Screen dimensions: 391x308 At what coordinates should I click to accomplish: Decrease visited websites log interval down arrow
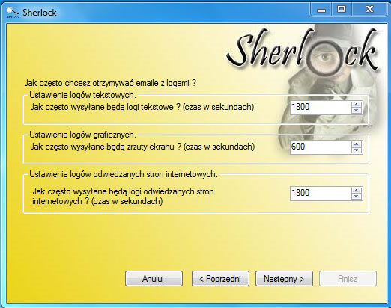357,197
